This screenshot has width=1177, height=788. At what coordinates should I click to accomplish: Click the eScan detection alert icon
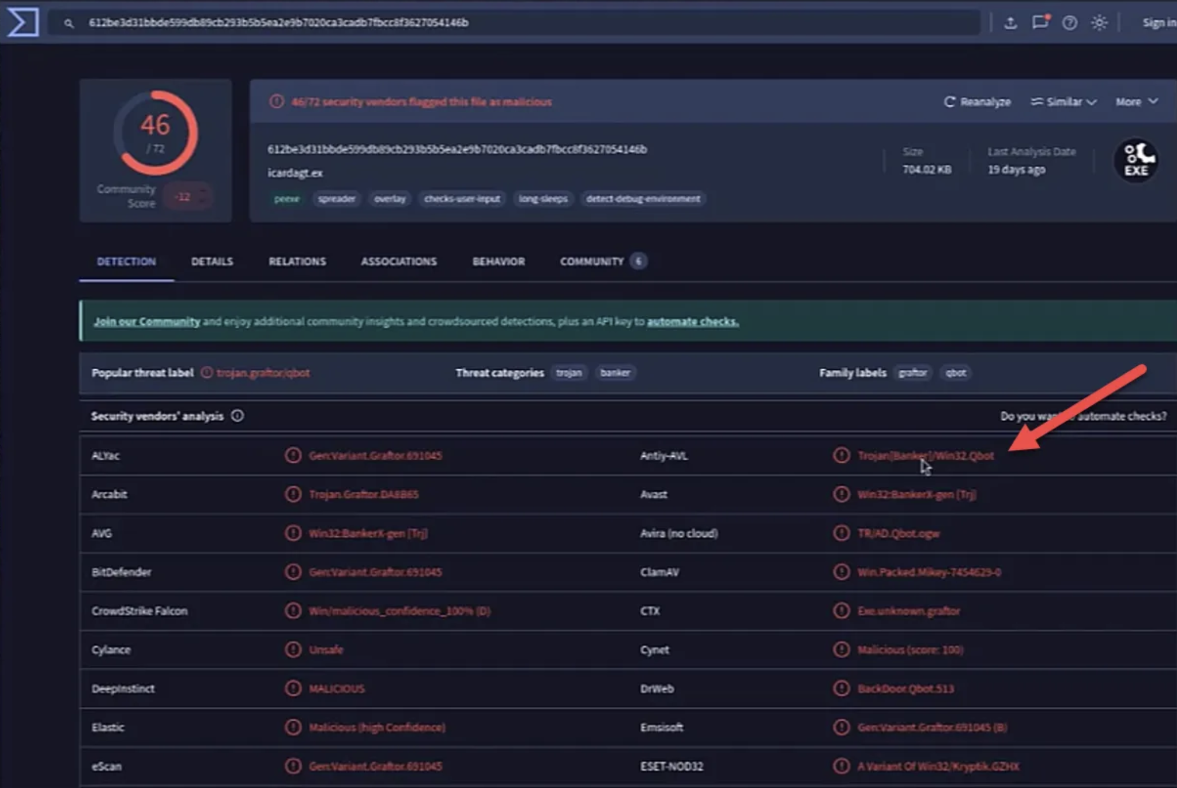coord(293,766)
